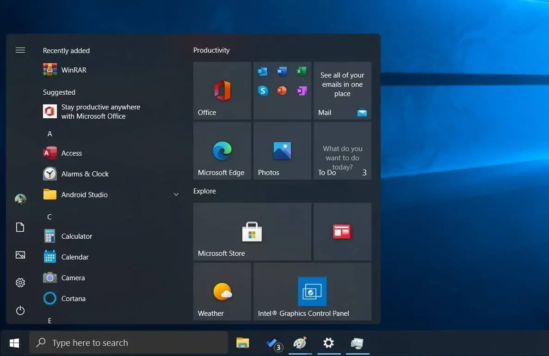The height and width of the screenshot is (356, 549).
Task: Open the Paint app on taskbar
Action: (x=300, y=343)
